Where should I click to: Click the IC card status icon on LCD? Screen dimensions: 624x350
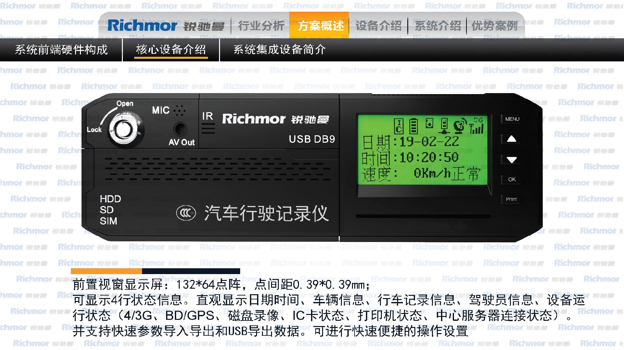399,126
